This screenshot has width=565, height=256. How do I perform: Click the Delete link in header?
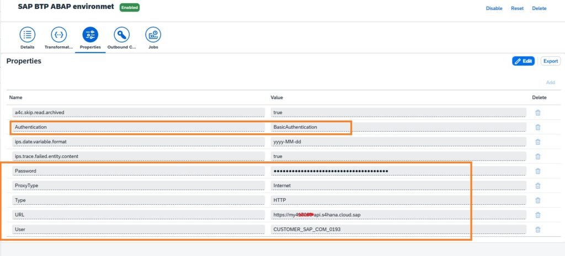click(539, 8)
